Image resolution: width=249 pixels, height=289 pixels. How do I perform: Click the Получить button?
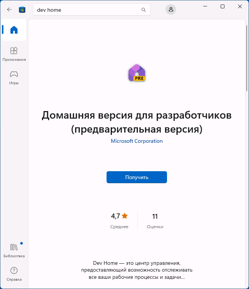(137, 177)
